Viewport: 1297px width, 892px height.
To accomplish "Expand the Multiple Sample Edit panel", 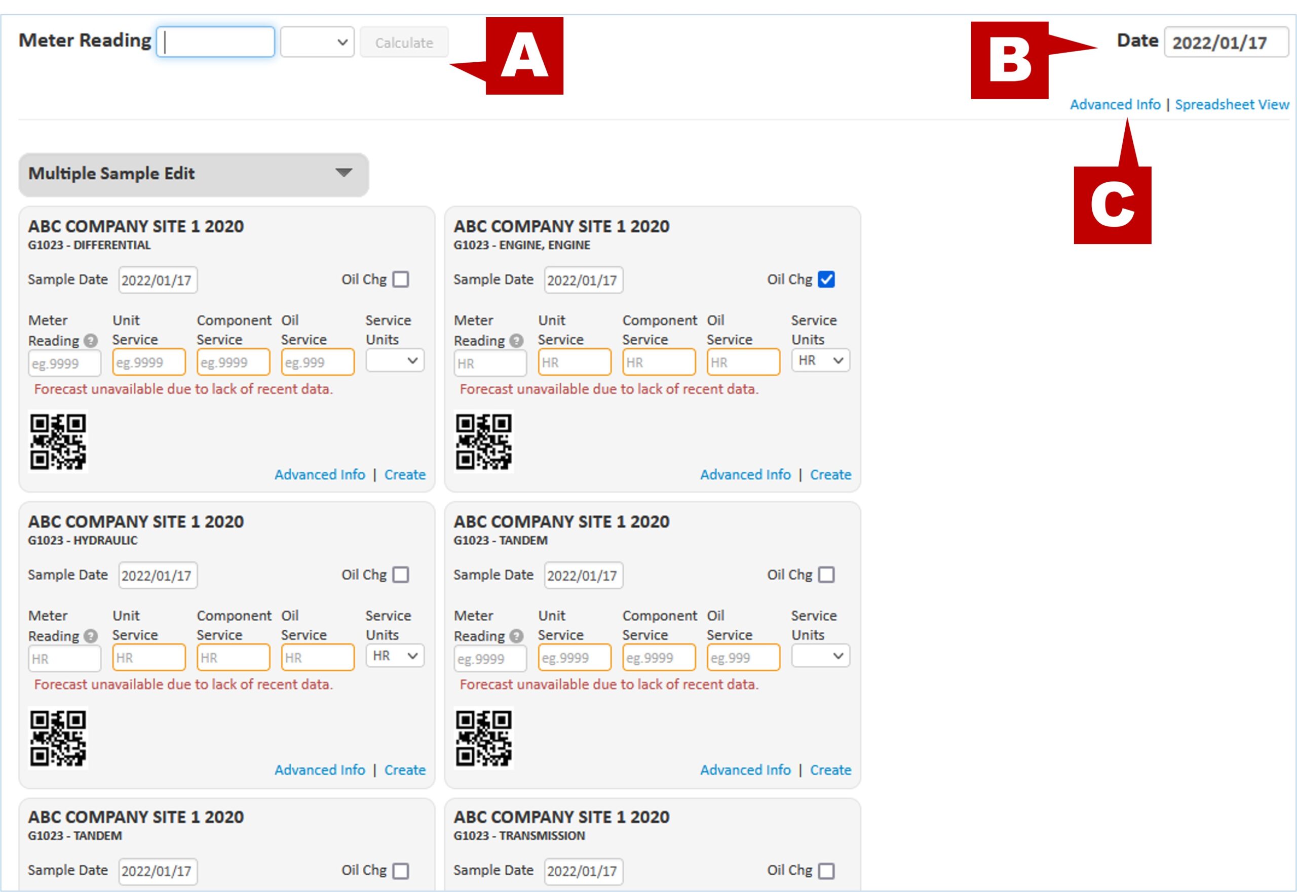I will (x=344, y=173).
